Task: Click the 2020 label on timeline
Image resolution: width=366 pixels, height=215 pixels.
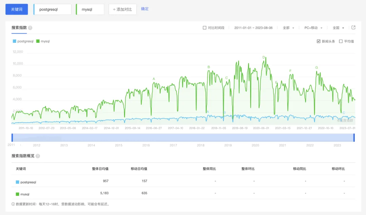Action: (256, 145)
